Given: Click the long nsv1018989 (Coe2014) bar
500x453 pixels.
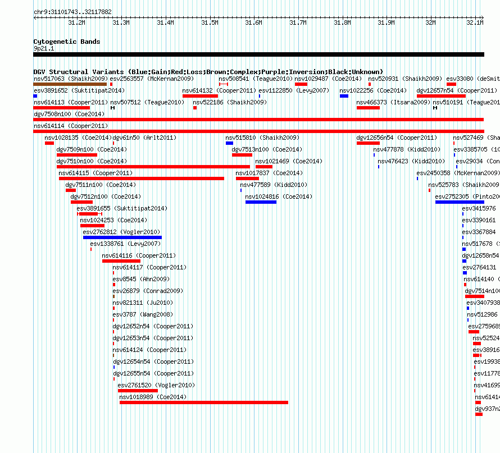Looking at the screenshot, I should tap(204, 402).
